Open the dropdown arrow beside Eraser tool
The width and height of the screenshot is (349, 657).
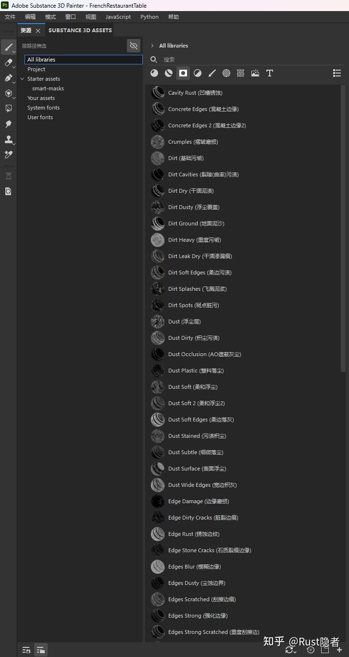coord(14,67)
